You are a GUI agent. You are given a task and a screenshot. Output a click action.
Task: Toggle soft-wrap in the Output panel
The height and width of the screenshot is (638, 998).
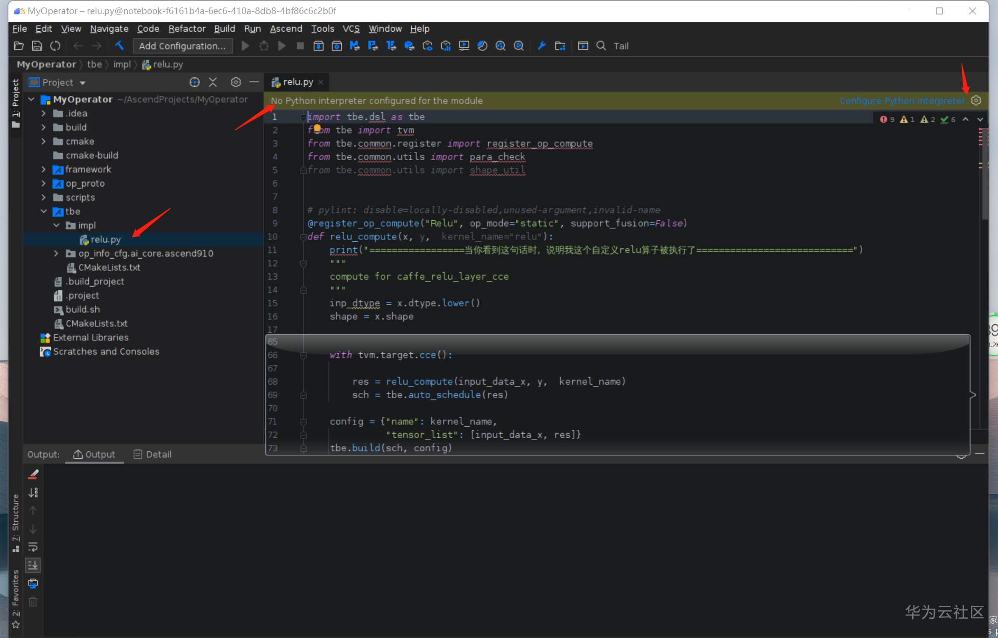coord(33,547)
